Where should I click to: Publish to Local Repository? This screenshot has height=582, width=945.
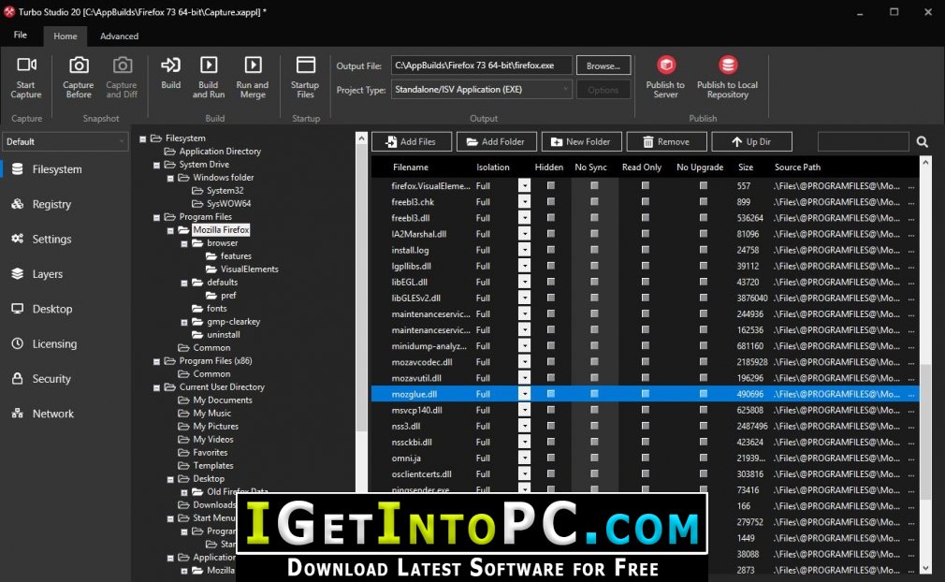click(x=727, y=77)
